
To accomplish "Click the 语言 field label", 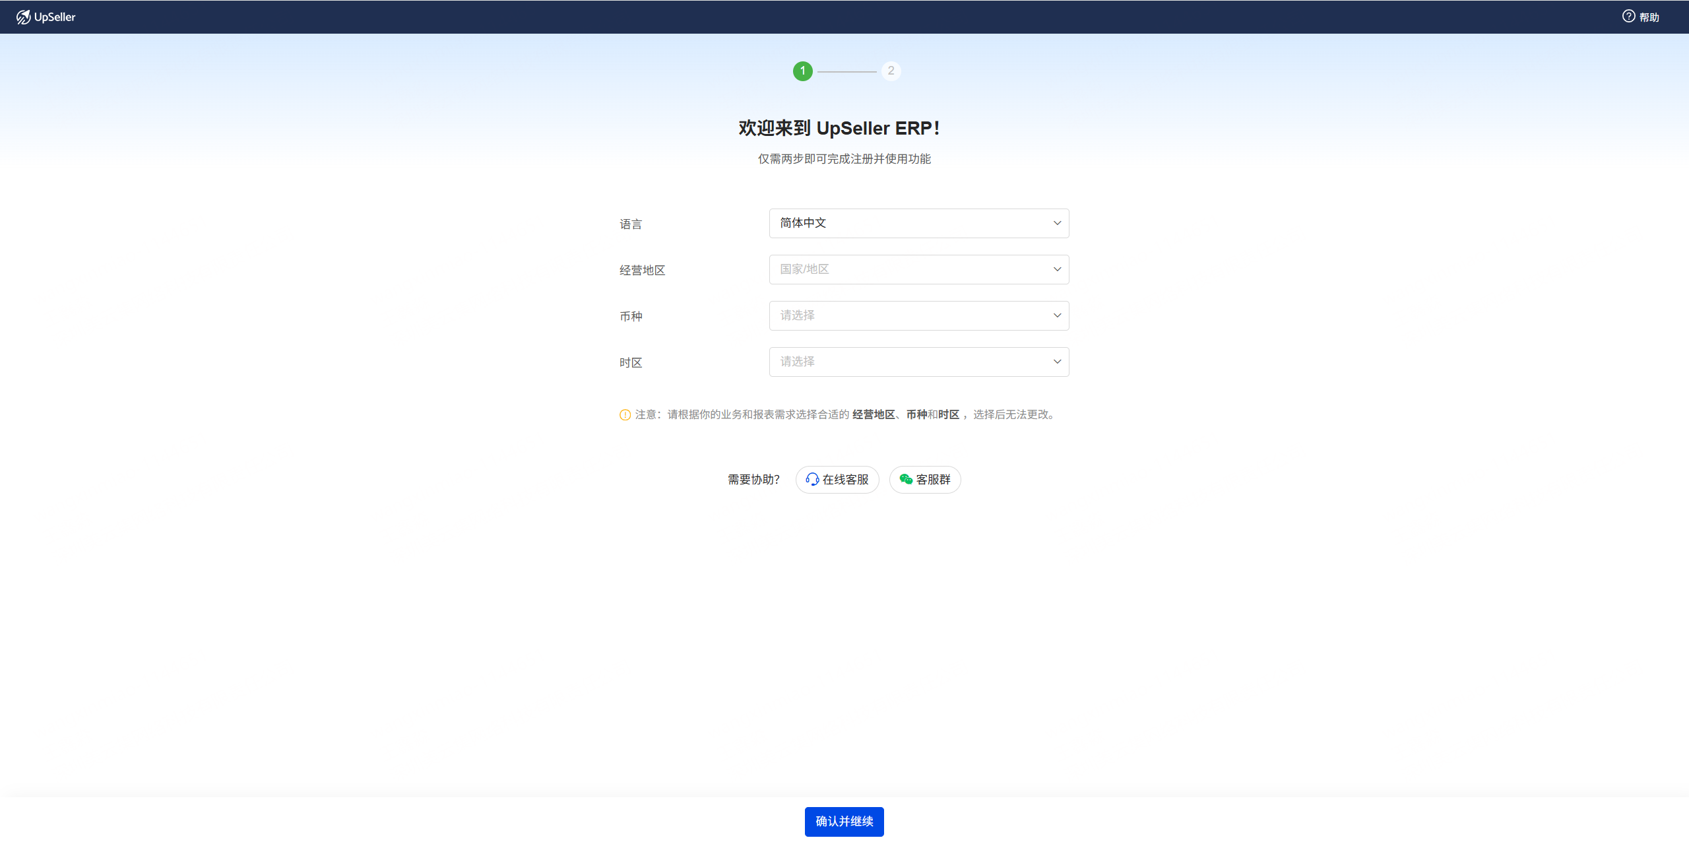I will pos(631,224).
